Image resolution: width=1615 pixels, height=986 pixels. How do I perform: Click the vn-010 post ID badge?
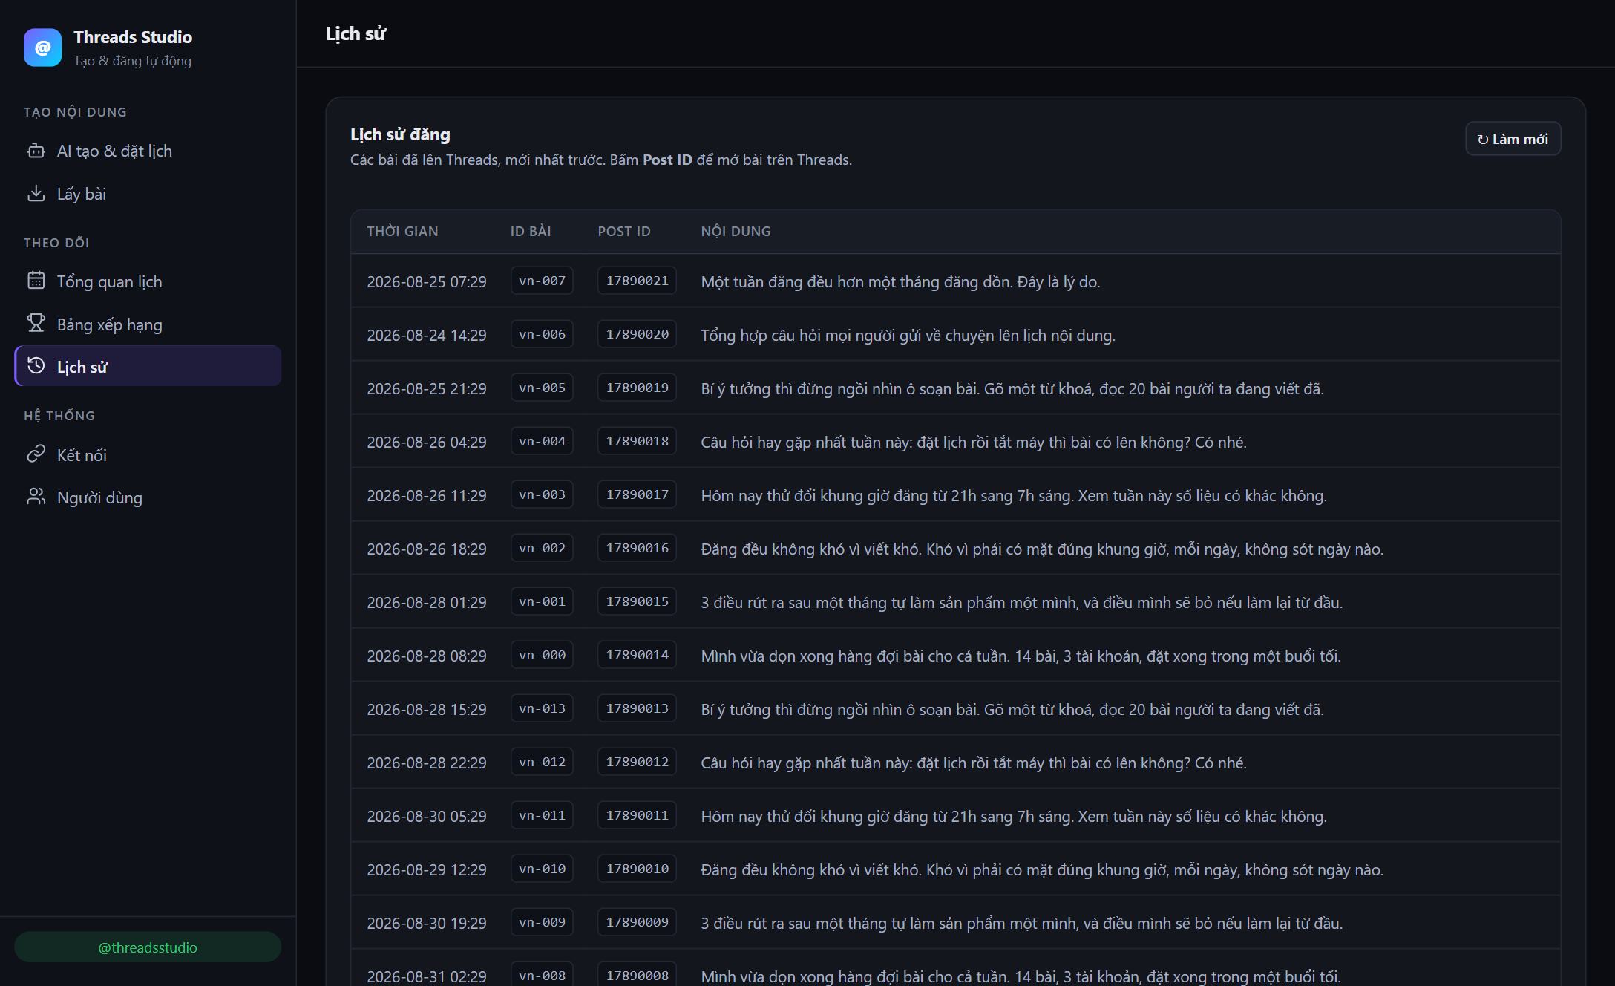coord(542,869)
